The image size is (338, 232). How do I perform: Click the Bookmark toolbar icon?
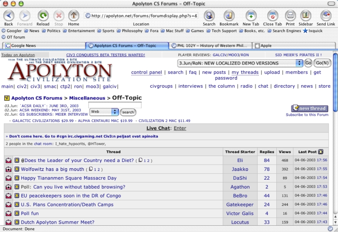[229, 16]
